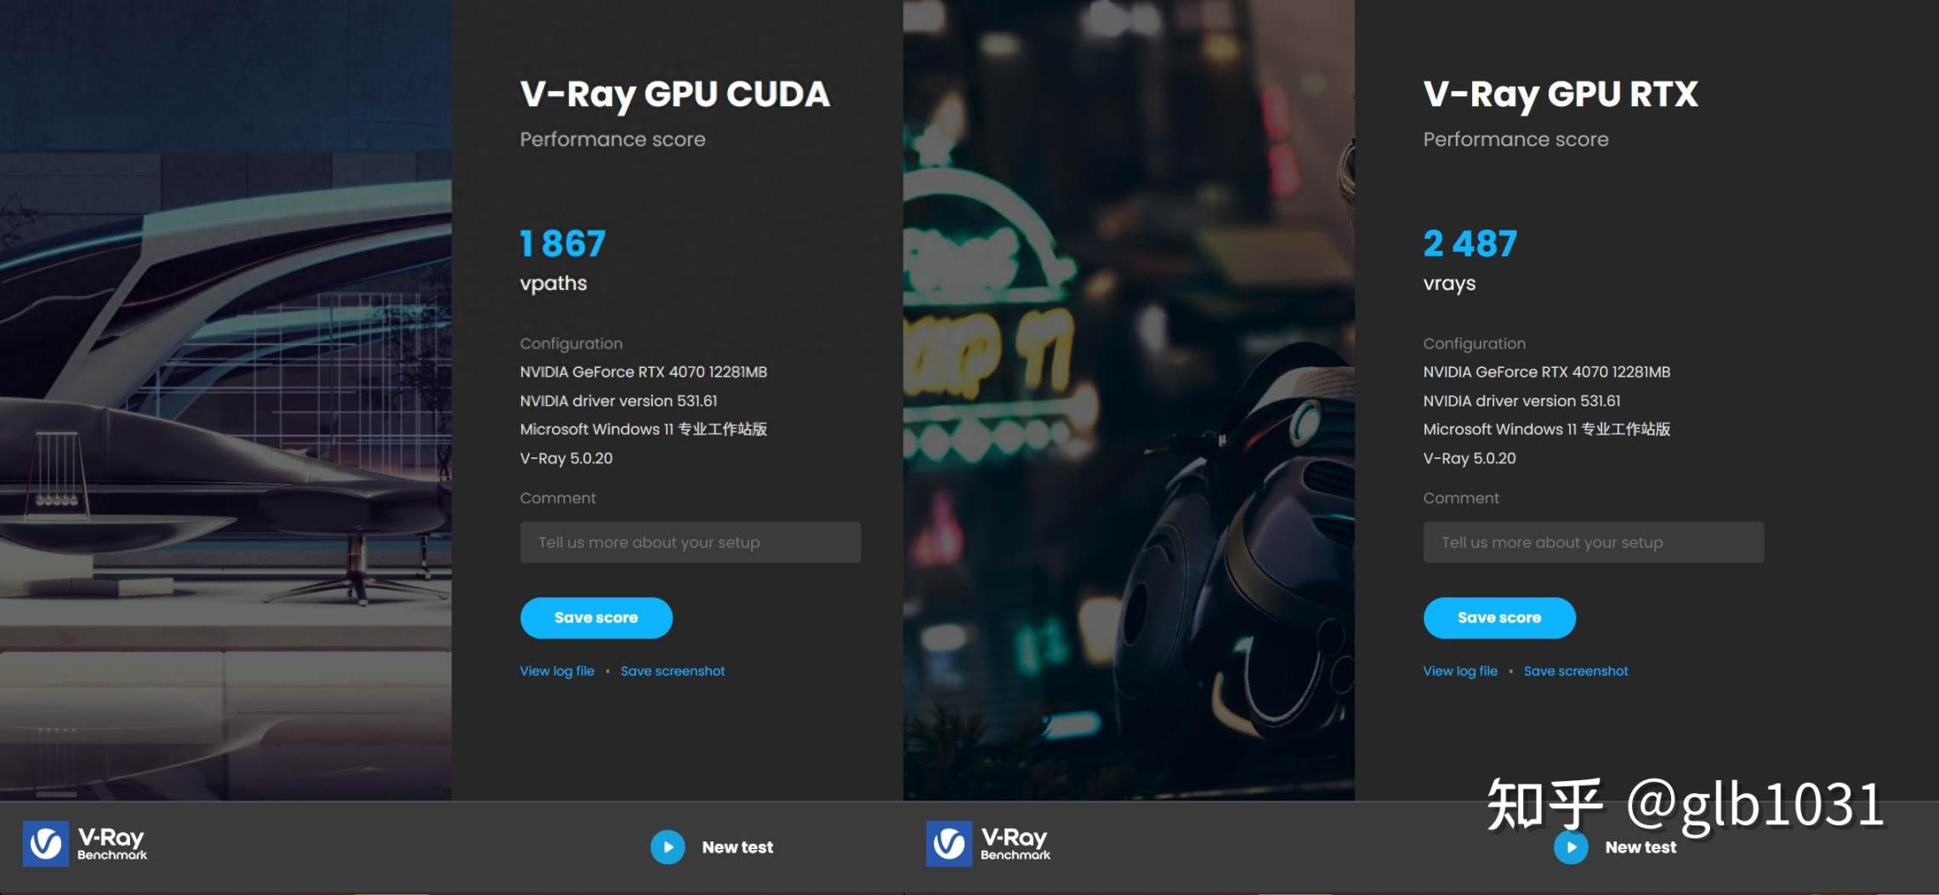Click V-Ray 5.0.20 version text in CUDA window
Image resolution: width=1939 pixels, height=895 pixels.
pyautogui.click(x=566, y=459)
